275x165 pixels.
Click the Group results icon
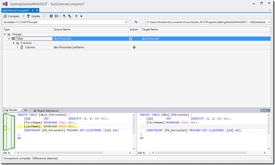click(56, 16)
